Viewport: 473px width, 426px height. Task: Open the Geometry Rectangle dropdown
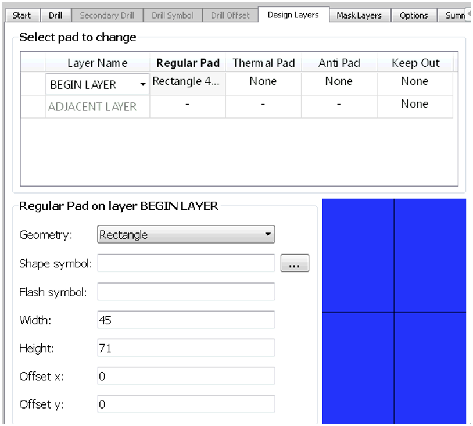[x=185, y=235]
